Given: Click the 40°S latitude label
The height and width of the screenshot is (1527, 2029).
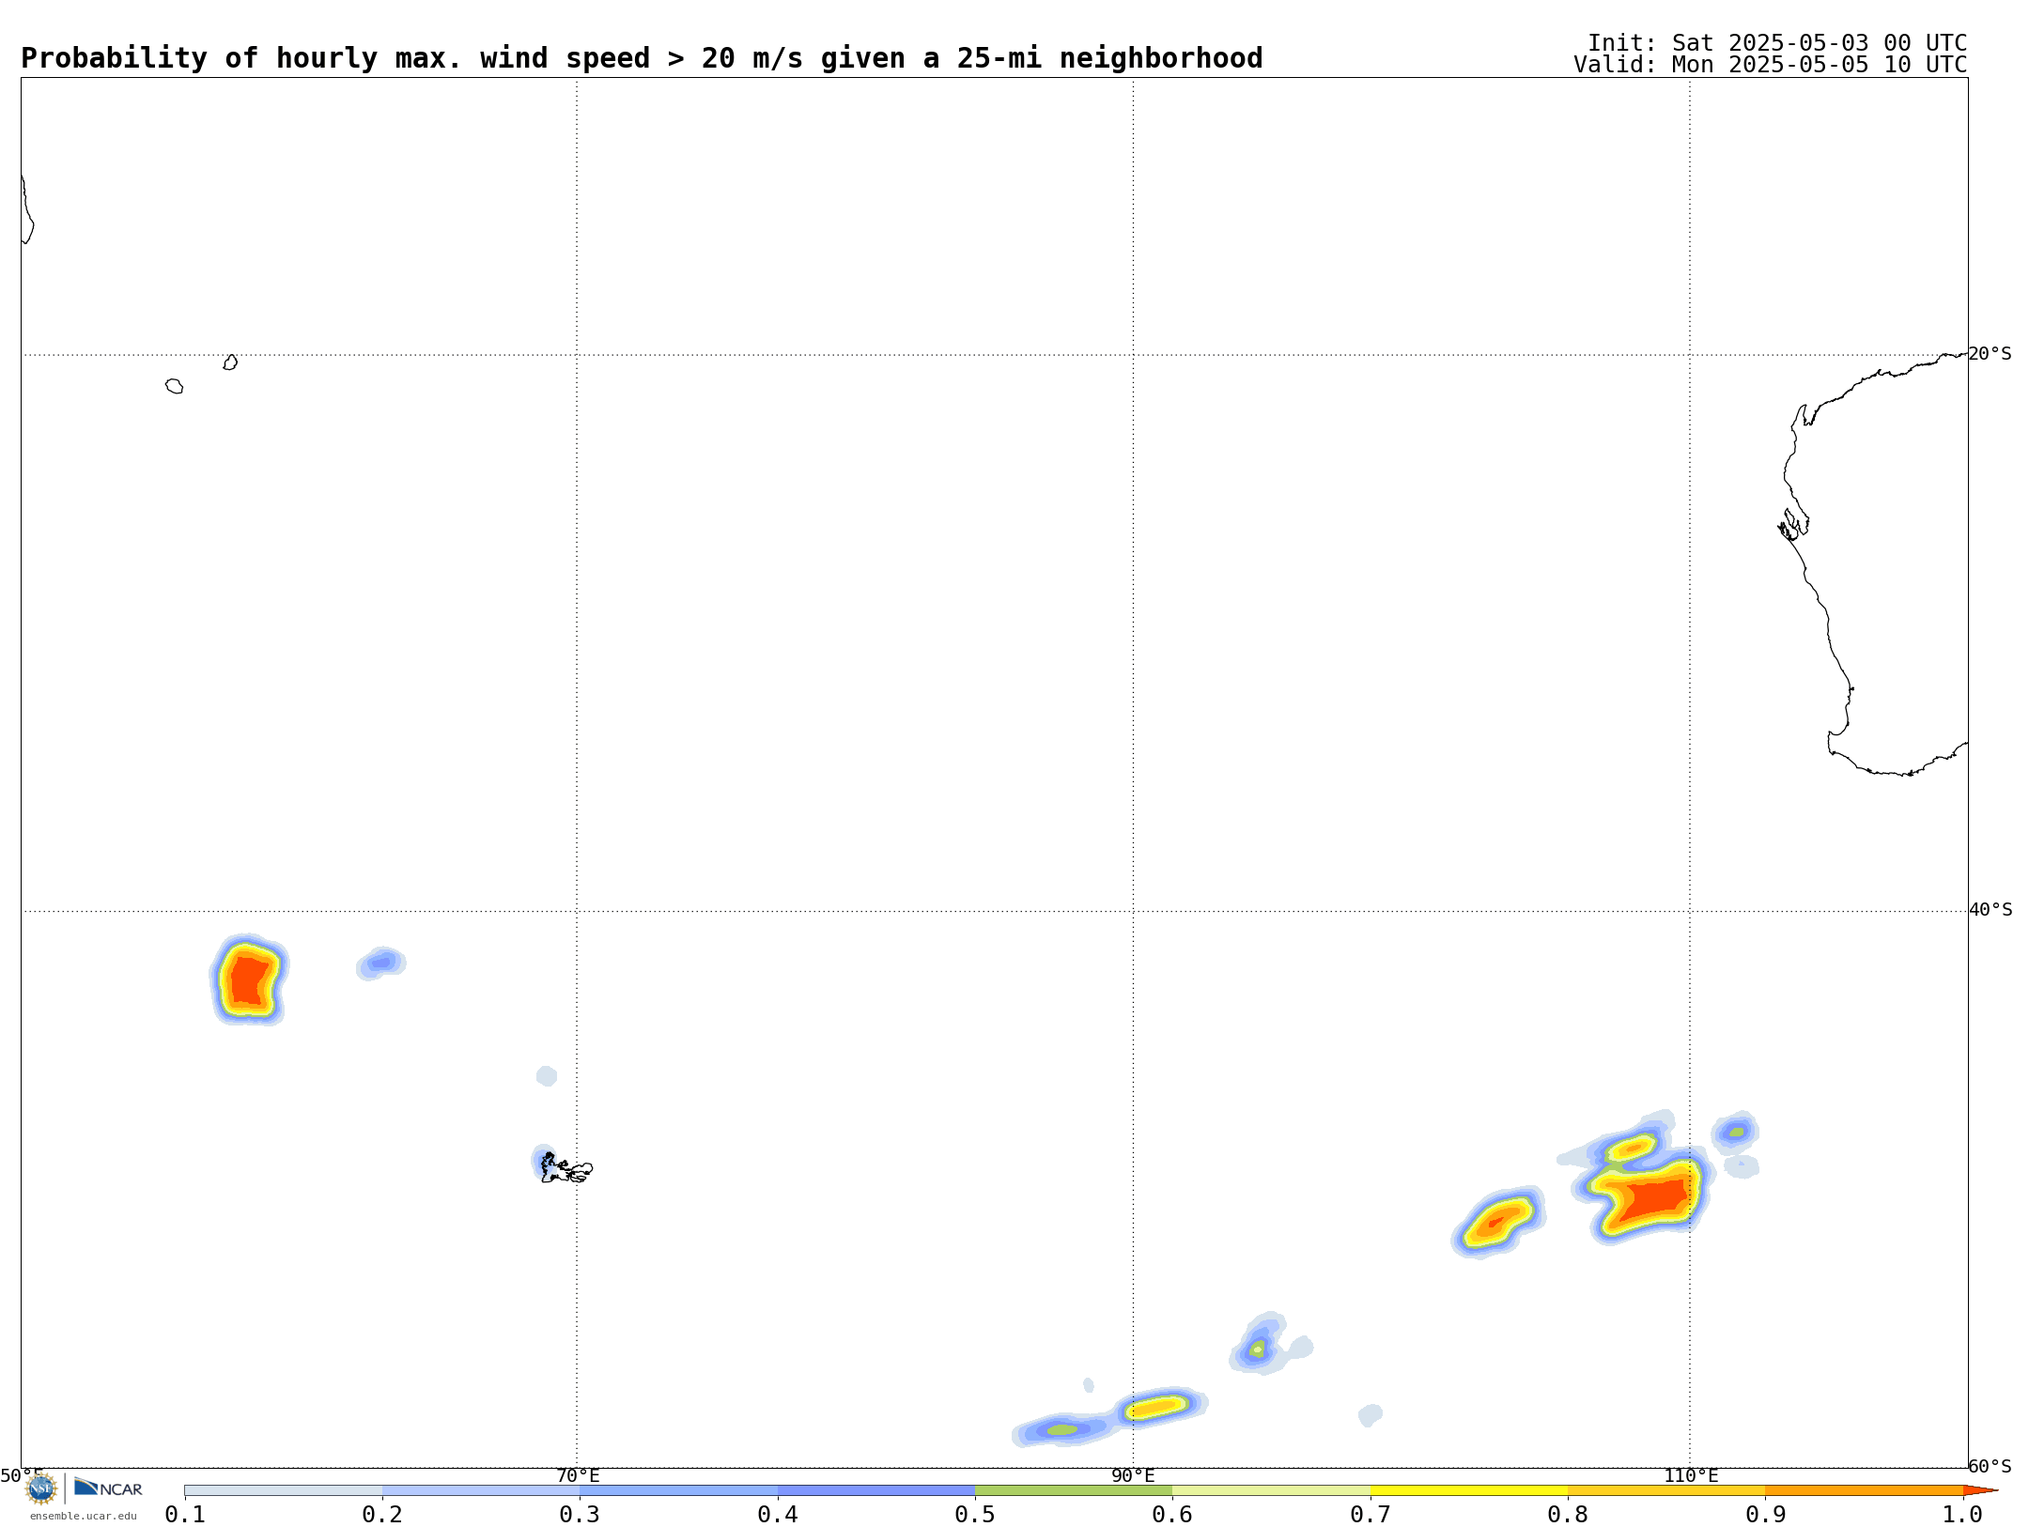Looking at the screenshot, I should pos(1990,910).
